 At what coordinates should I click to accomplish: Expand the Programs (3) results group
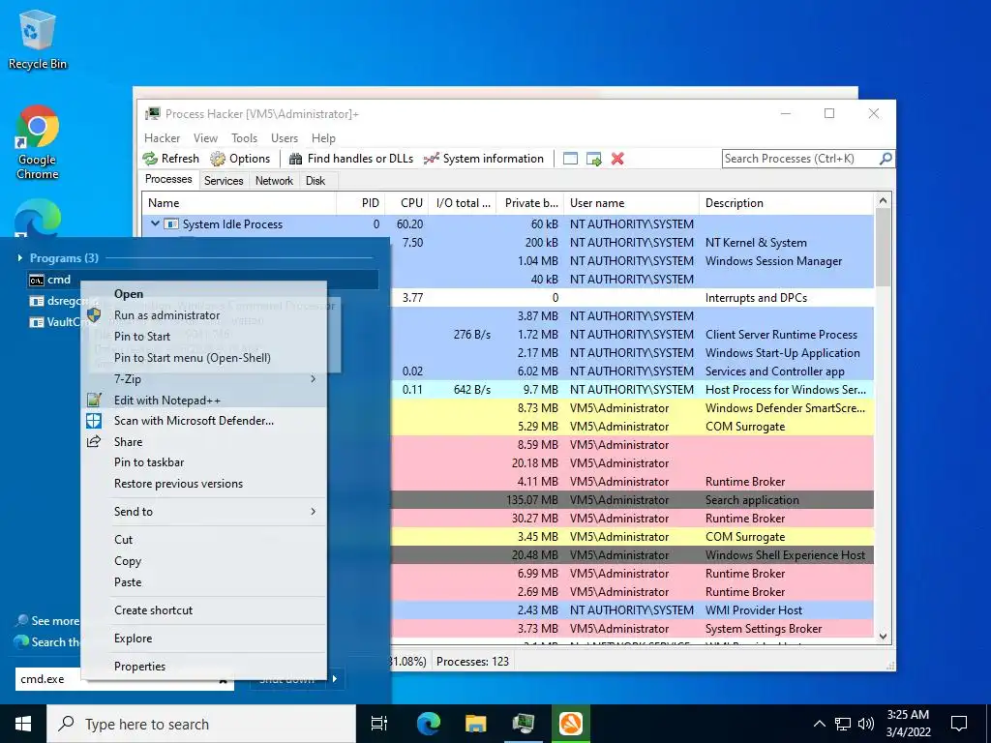20,257
